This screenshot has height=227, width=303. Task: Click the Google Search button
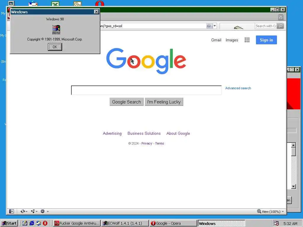(x=126, y=102)
